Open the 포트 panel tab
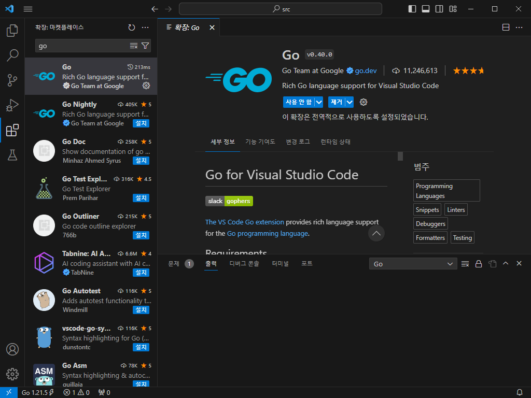This screenshot has height=398, width=531. point(307,264)
